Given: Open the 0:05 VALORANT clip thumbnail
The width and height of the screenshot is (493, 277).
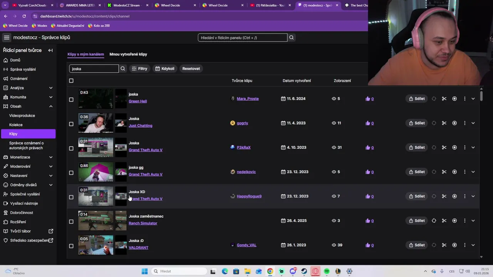Looking at the screenshot, I should [96, 245].
